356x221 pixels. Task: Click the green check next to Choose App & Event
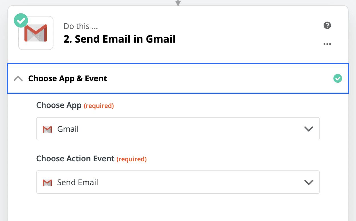pos(338,78)
